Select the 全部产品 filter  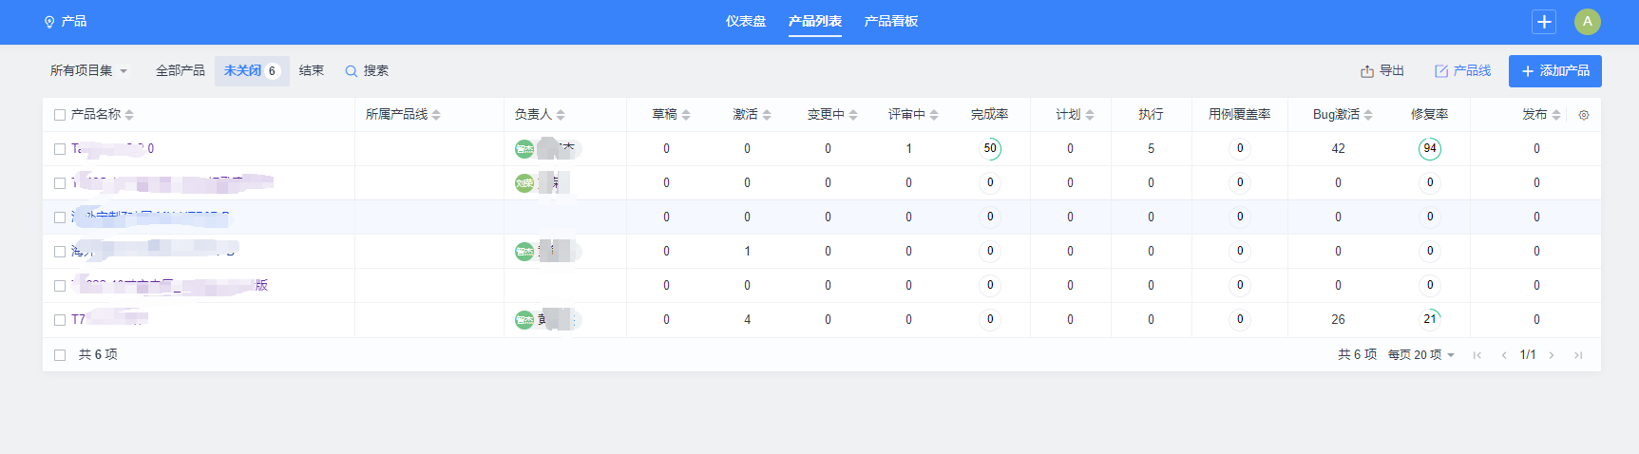[181, 71]
